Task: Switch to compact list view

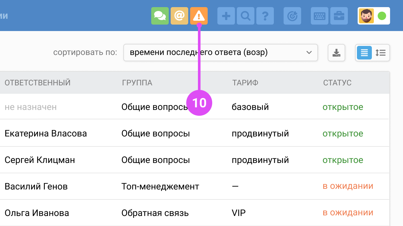Action: pyautogui.click(x=364, y=53)
